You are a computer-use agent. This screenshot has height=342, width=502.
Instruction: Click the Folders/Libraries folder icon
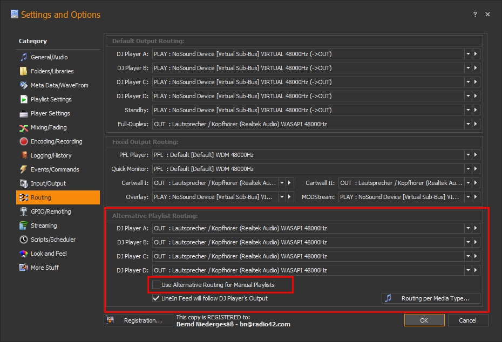[24, 71]
